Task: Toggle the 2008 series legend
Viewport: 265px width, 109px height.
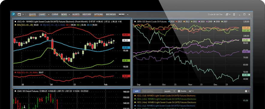Action: coord(217,22)
